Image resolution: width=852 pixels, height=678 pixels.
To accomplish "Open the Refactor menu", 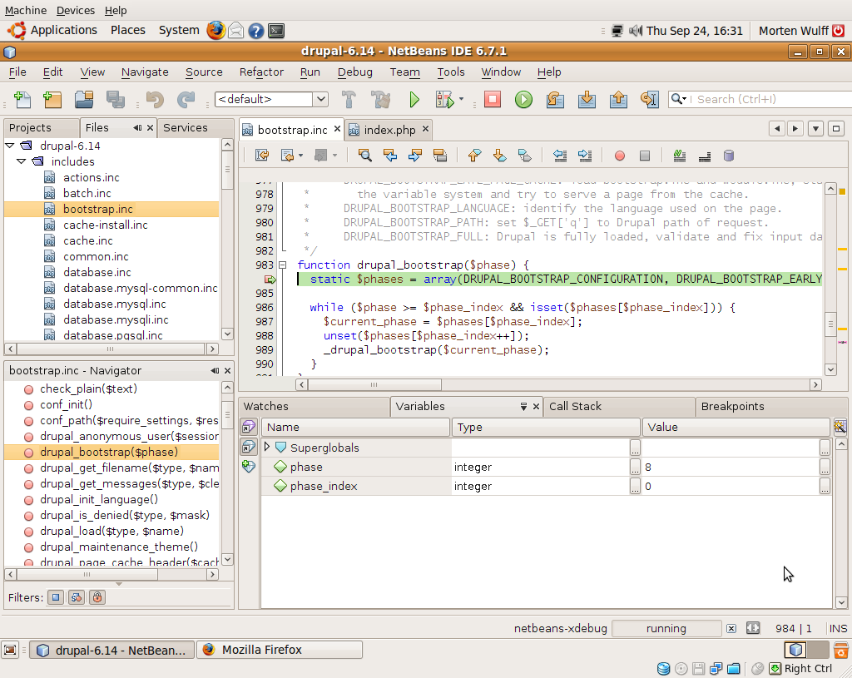I will coord(261,72).
